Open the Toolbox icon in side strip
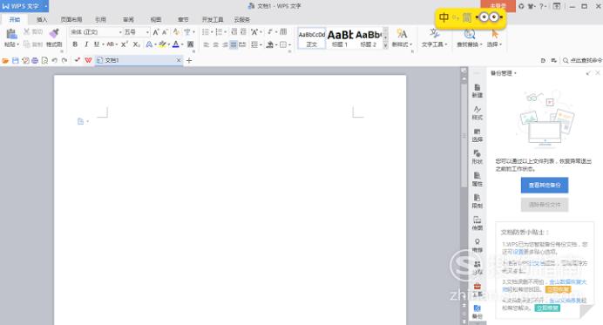Screen dimensions: 603x325 click(478, 290)
